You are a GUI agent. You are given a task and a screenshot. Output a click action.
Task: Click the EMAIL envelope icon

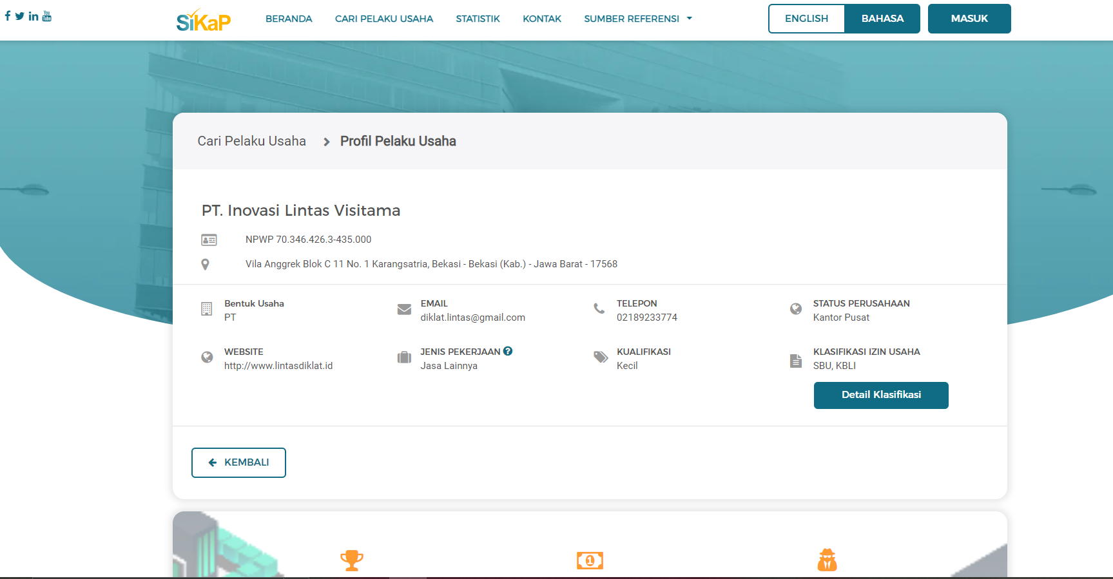pos(404,309)
